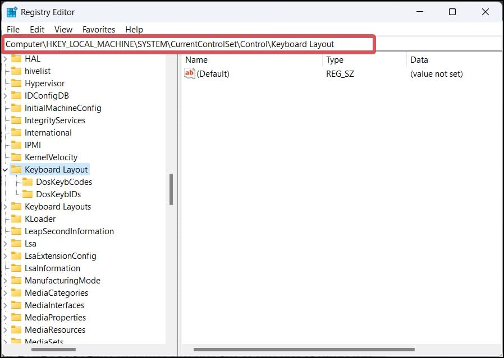Expand the Lsa key
The height and width of the screenshot is (358, 504).
pyautogui.click(x=5, y=244)
